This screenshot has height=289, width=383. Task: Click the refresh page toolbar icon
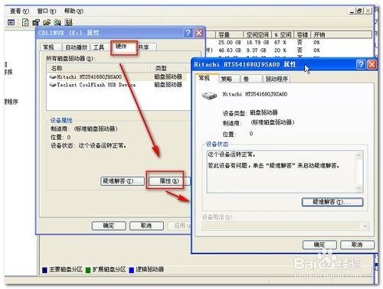[x=25, y=22]
